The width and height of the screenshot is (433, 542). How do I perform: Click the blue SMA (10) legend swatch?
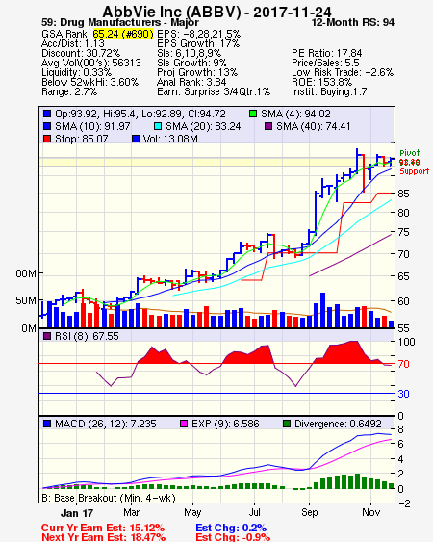(x=47, y=126)
